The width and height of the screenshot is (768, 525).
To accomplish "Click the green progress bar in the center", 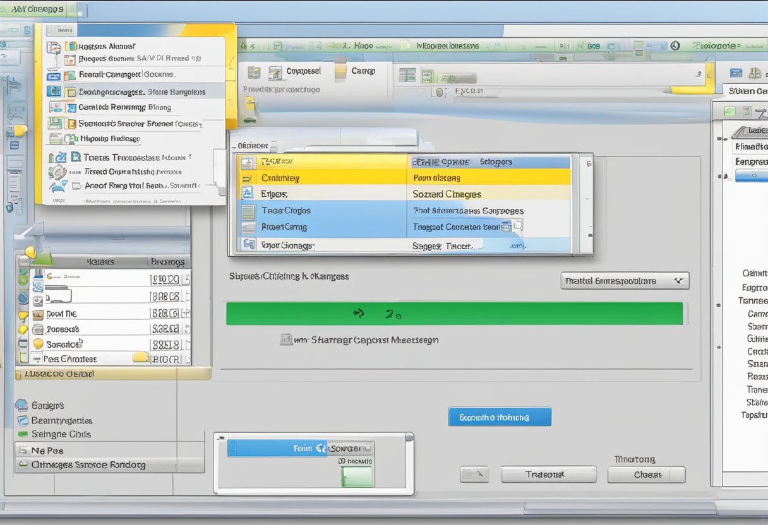I will [x=455, y=313].
